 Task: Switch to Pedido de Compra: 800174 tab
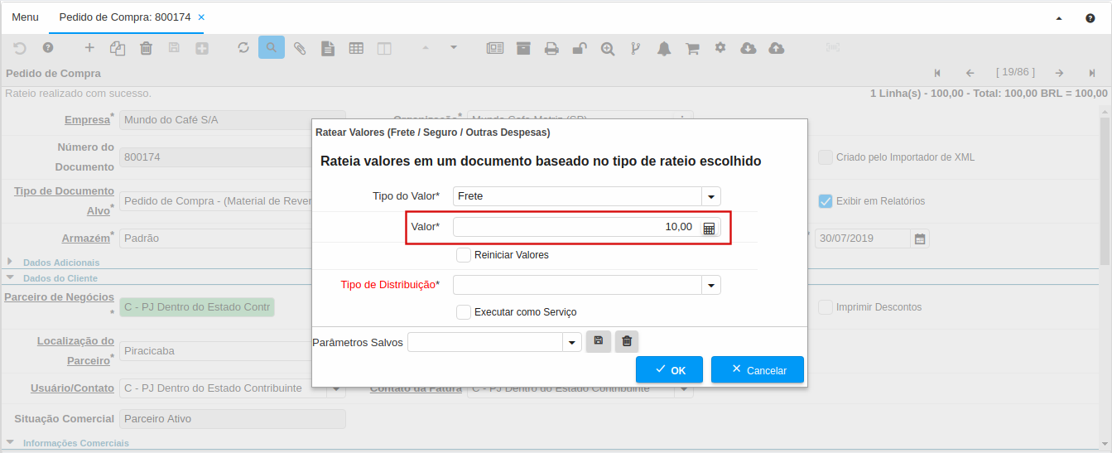tap(124, 17)
